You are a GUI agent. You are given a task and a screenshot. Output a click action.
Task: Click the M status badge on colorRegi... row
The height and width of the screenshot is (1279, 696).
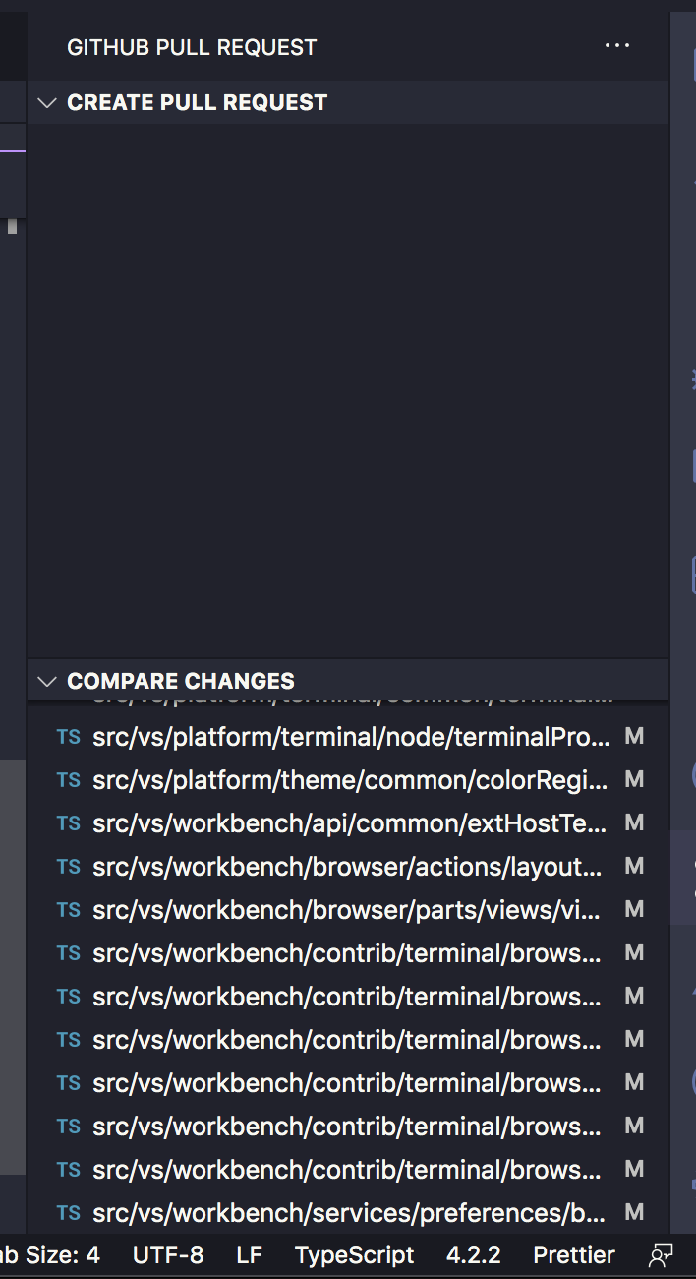pos(634,780)
